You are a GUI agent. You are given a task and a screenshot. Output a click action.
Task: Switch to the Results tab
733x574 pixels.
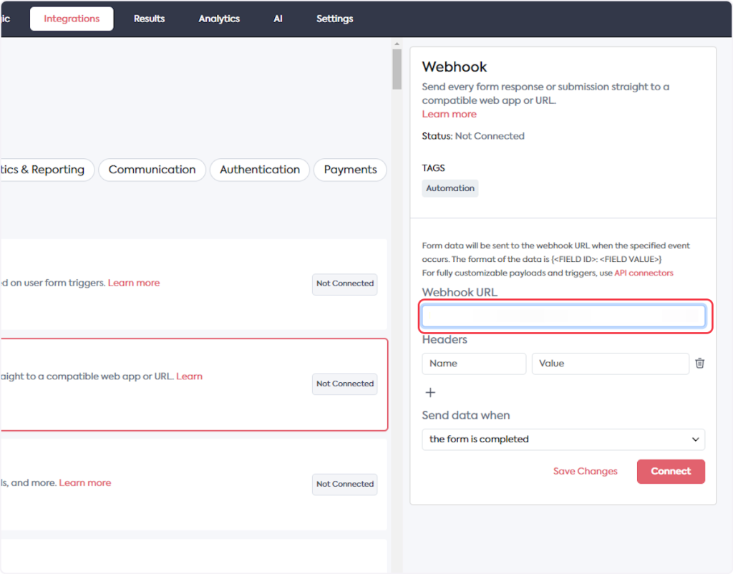(x=149, y=19)
